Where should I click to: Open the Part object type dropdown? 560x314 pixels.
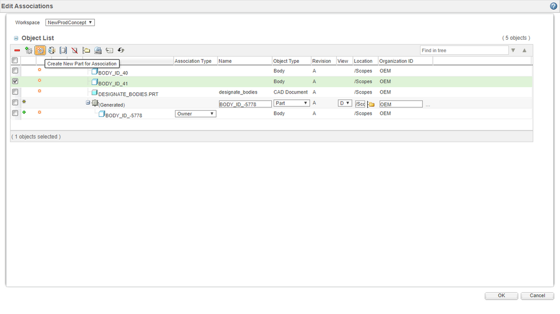click(291, 103)
